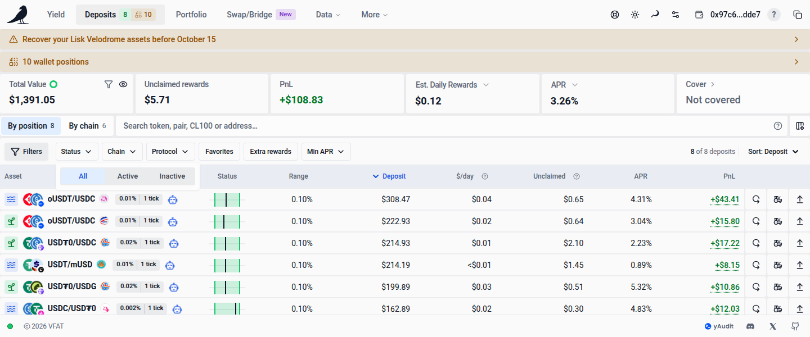The height and width of the screenshot is (337, 810).
Task: Toggle the eye icon to hide Total Value
Action: click(x=123, y=84)
